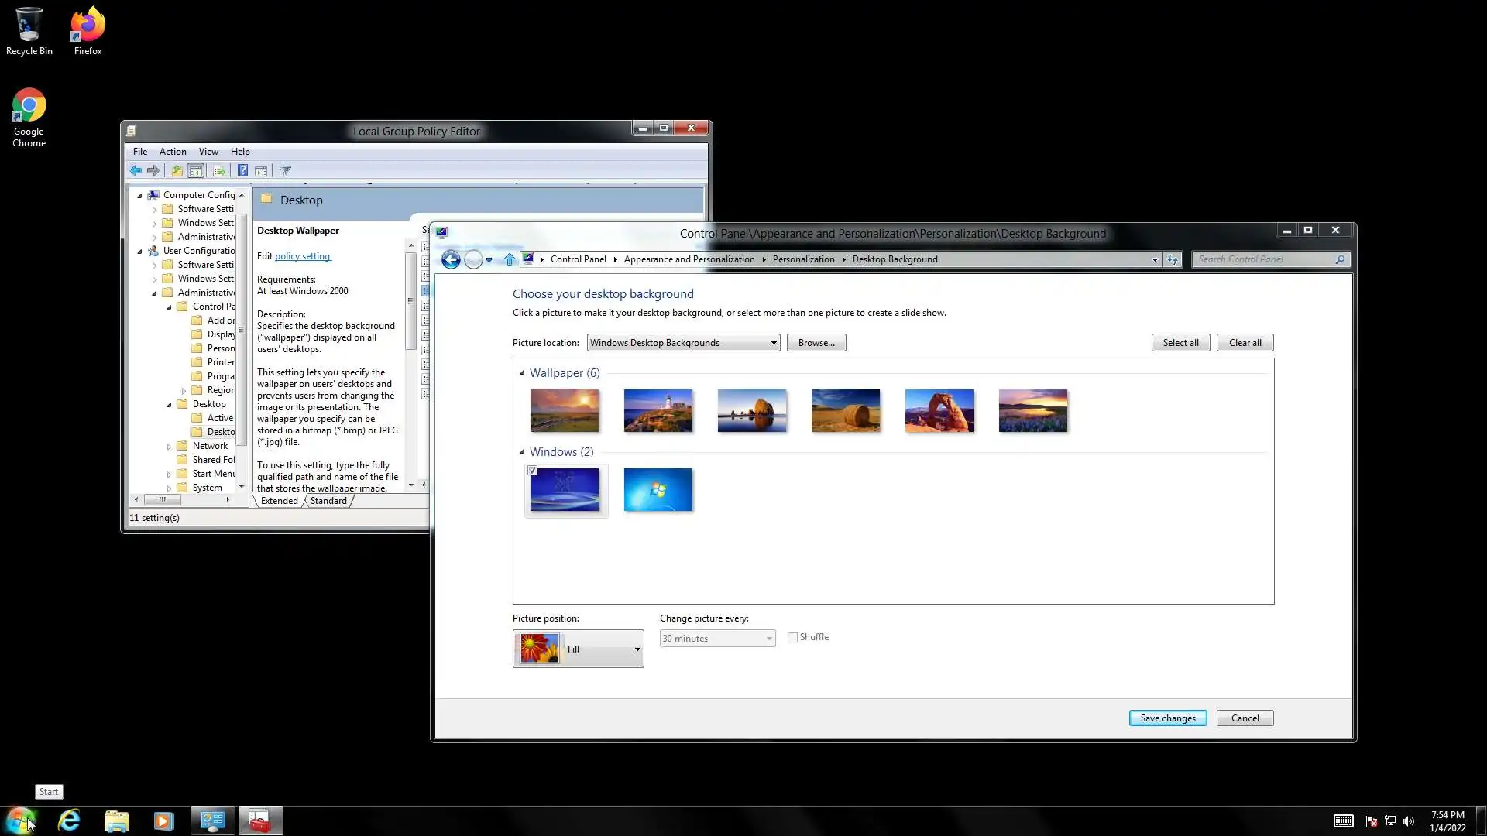
Task: Click the Filter funnel toolbar icon
Action: pos(285,171)
